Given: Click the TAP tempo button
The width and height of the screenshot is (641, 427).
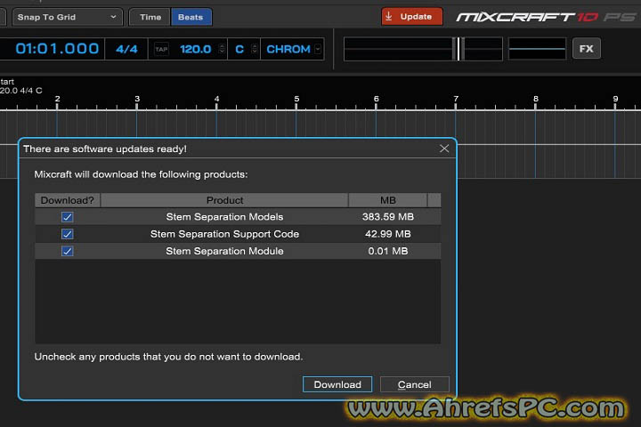Looking at the screenshot, I should click(161, 50).
